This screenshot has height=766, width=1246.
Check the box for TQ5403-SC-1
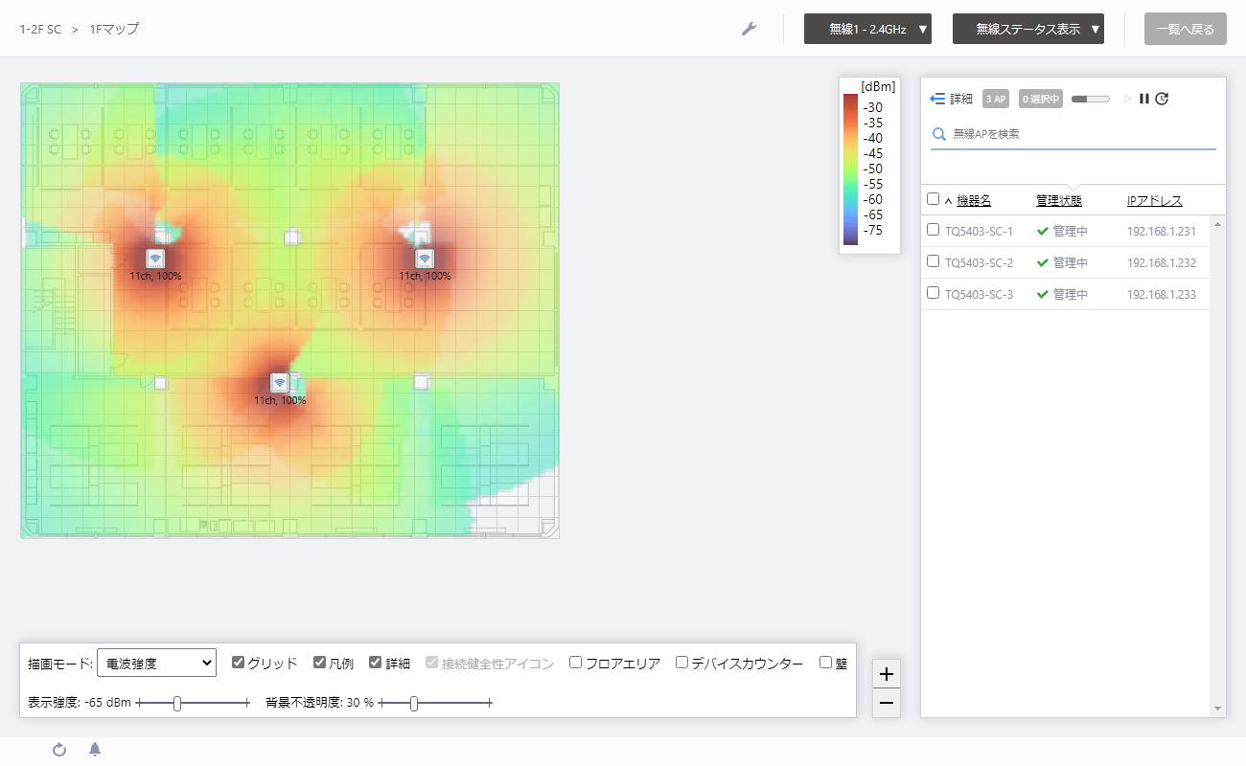[934, 230]
